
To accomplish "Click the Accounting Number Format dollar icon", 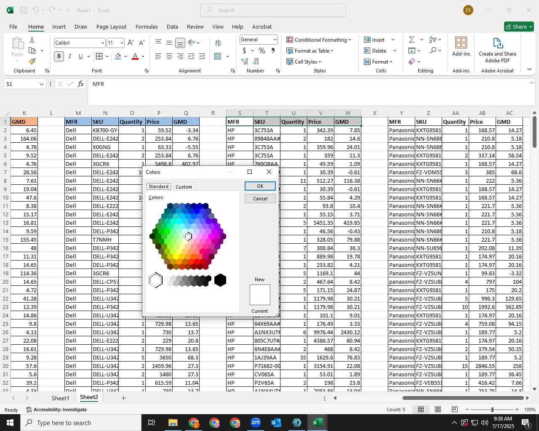I will [244, 51].
